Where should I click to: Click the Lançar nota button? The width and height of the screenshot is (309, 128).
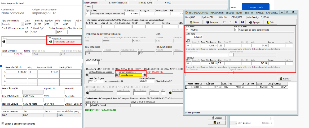pyautogui.click(x=255, y=7)
